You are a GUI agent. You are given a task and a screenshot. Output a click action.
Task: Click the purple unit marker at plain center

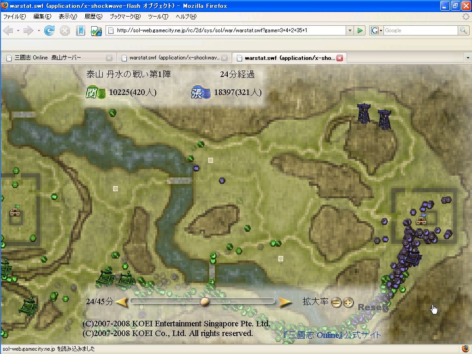click(222, 180)
